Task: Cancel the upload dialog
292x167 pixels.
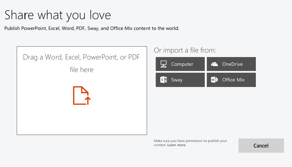Action: pyautogui.click(x=261, y=145)
